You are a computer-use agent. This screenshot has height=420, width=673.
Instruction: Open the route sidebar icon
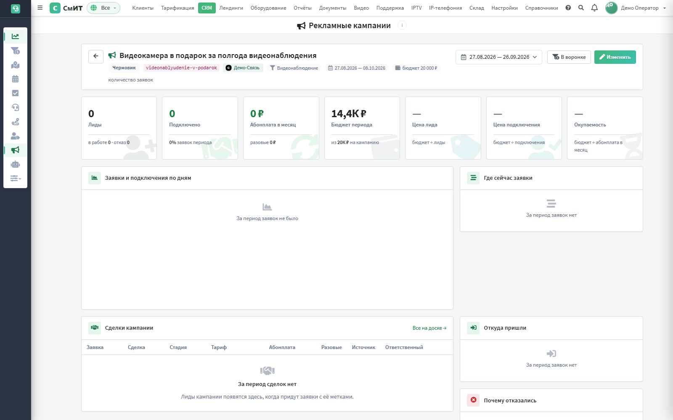click(x=15, y=122)
